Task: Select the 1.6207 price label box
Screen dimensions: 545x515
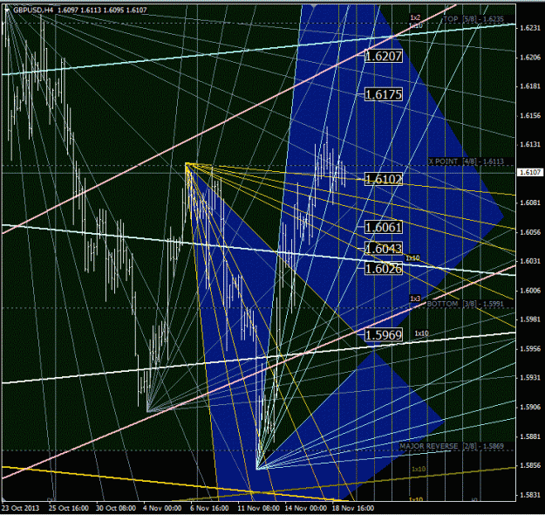Action: [x=384, y=56]
